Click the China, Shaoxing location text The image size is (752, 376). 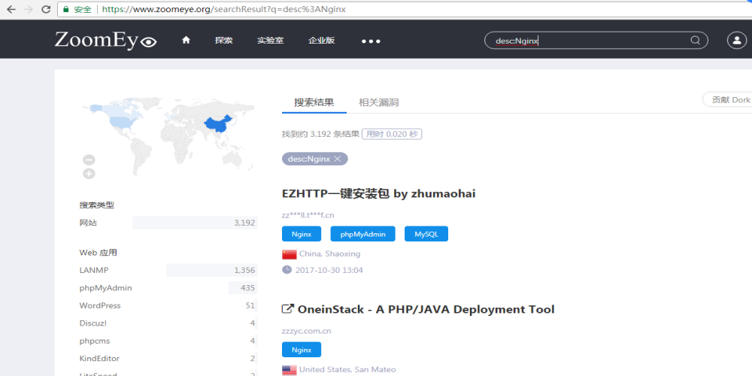click(x=329, y=254)
